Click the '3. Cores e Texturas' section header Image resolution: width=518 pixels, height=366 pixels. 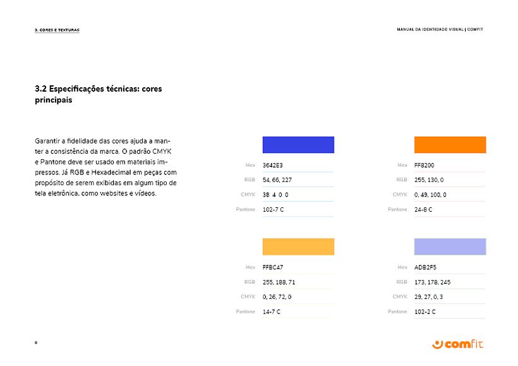tap(57, 30)
